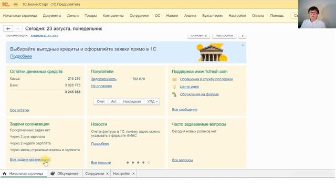Screen dimensions: 336x189
Task: Open the Все сообщения link
Action: click(x=185, y=110)
